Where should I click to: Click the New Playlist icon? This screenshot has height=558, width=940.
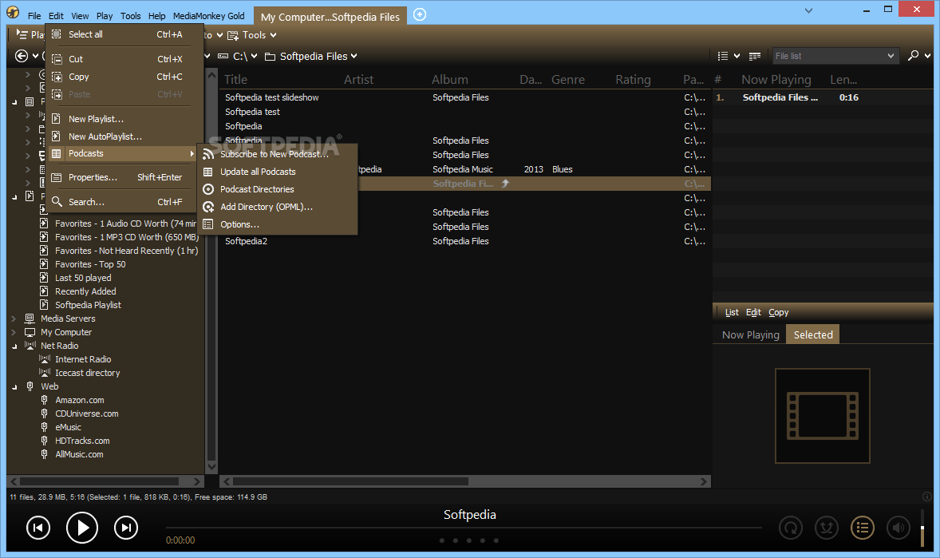coord(57,119)
